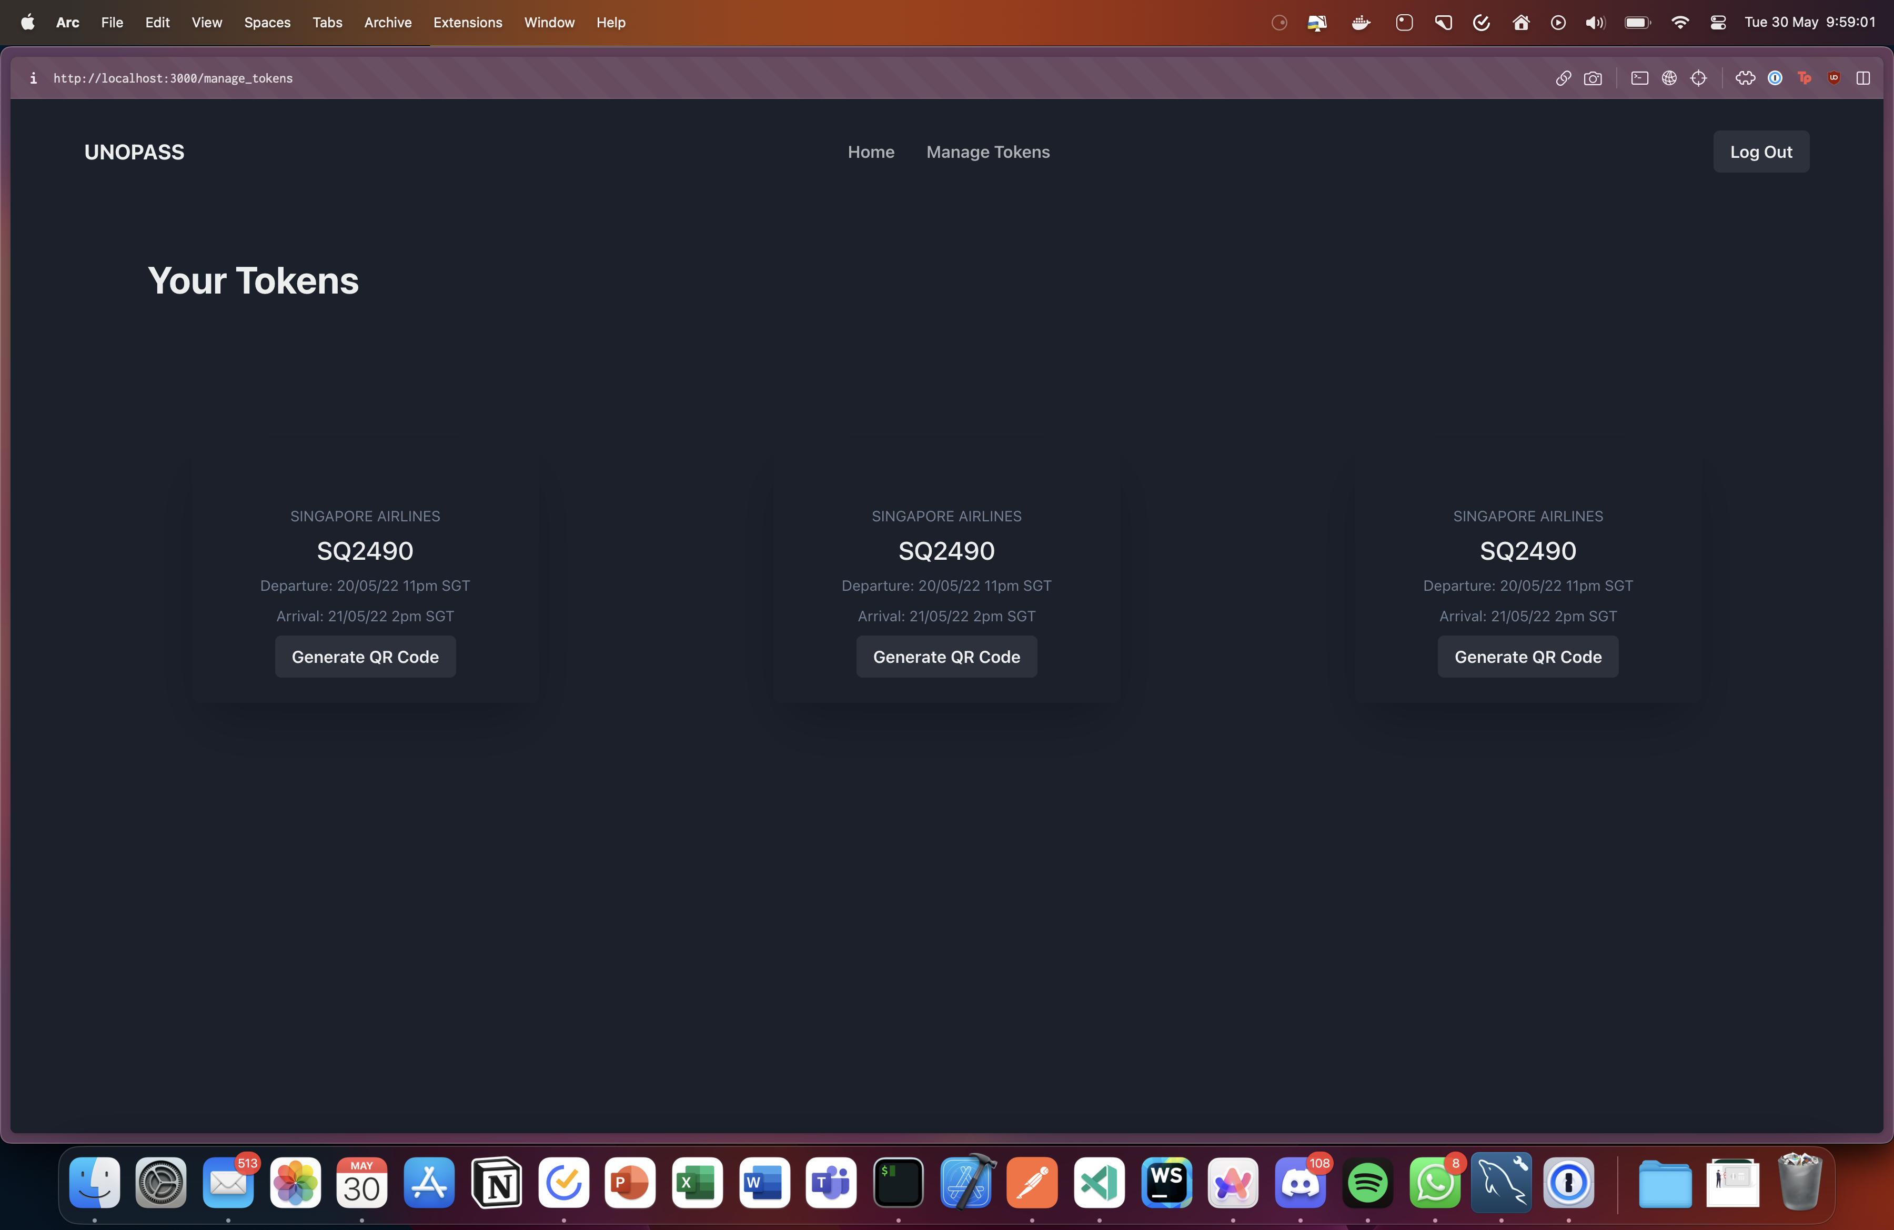Click the localhost URL address field

(x=173, y=78)
